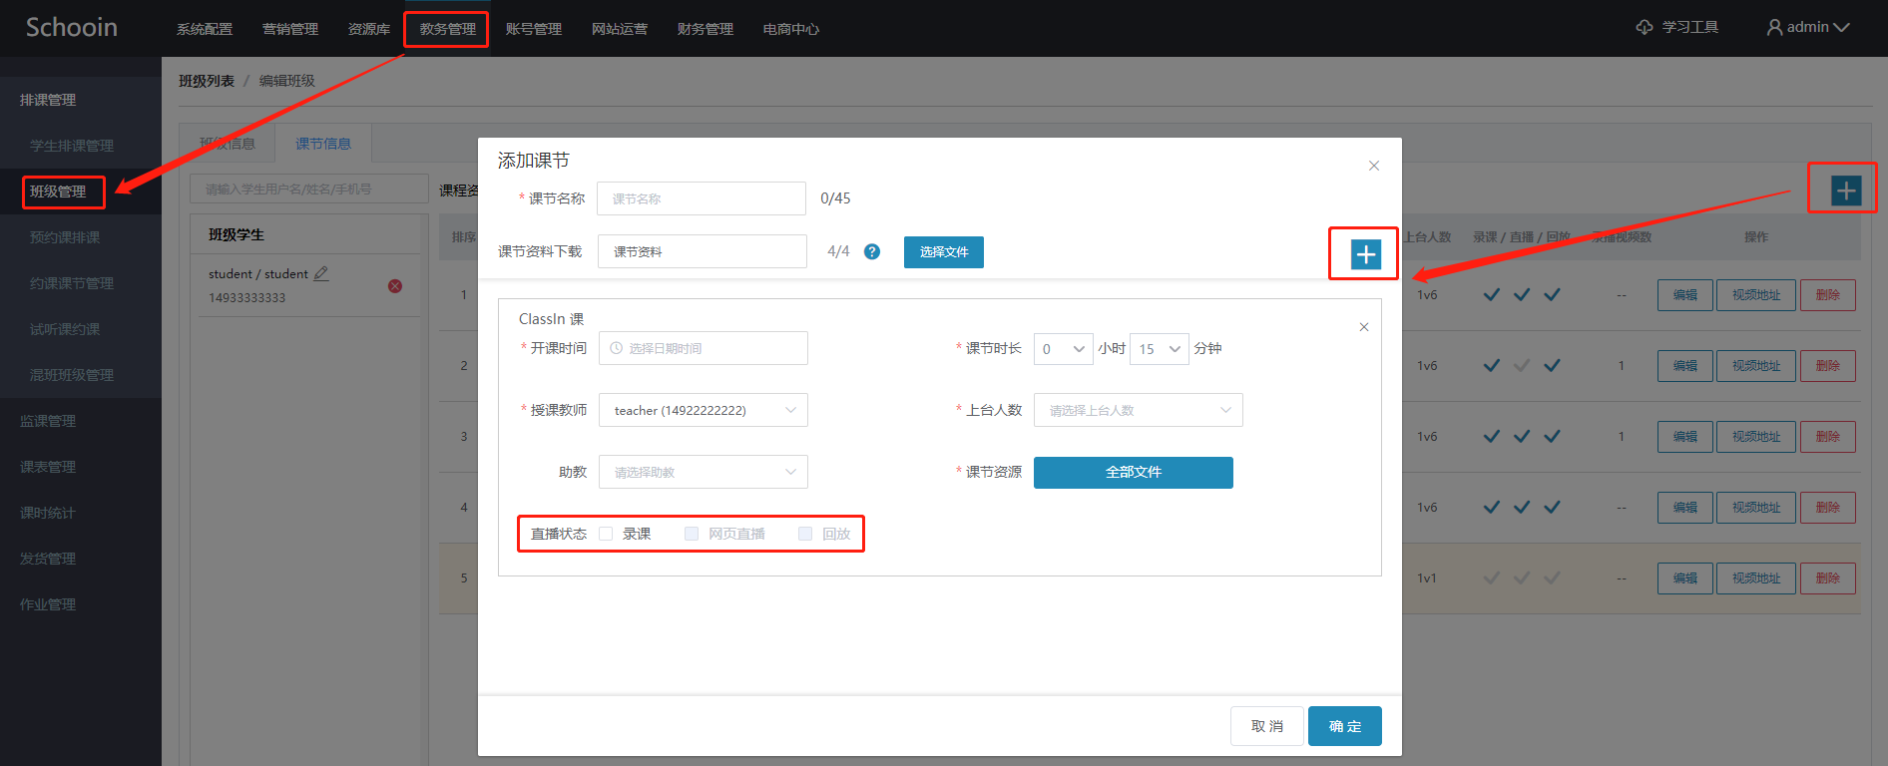Screen dimensions: 1888x766
Task: Open the 助教 assistant dropdown
Action: point(704,472)
